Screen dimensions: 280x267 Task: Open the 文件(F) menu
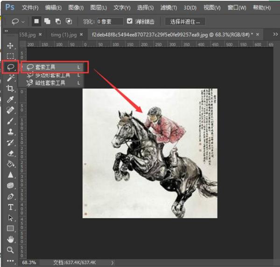click(30, 7)
